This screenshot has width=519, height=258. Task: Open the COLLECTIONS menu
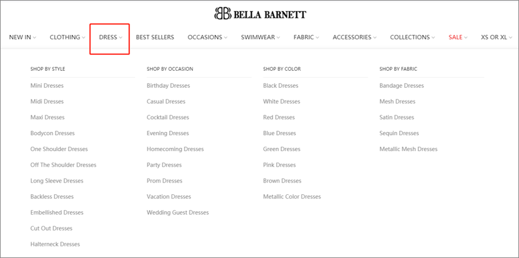(x=412, y=37)
